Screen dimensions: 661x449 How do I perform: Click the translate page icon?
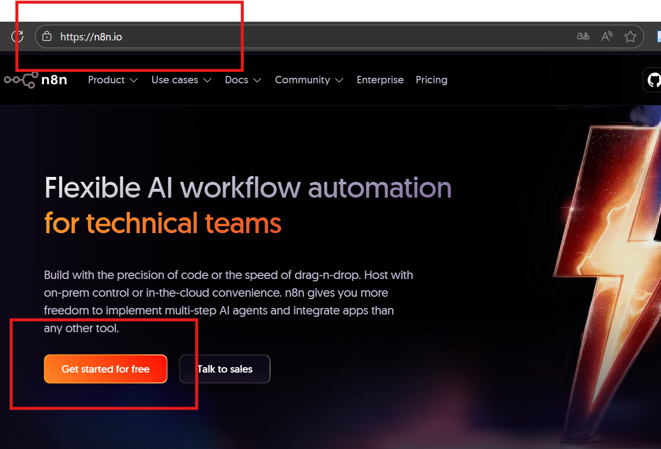coord(583,36)
